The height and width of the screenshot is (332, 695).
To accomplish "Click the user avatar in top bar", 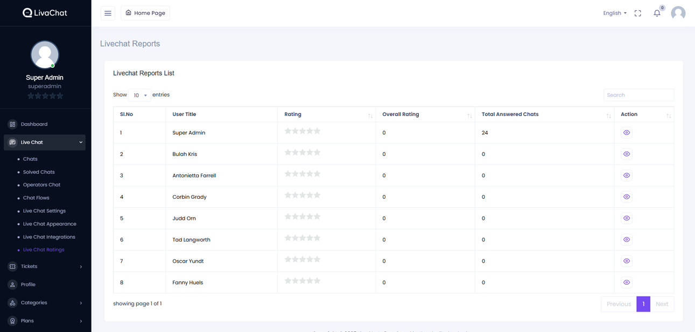I will (678, 13).
